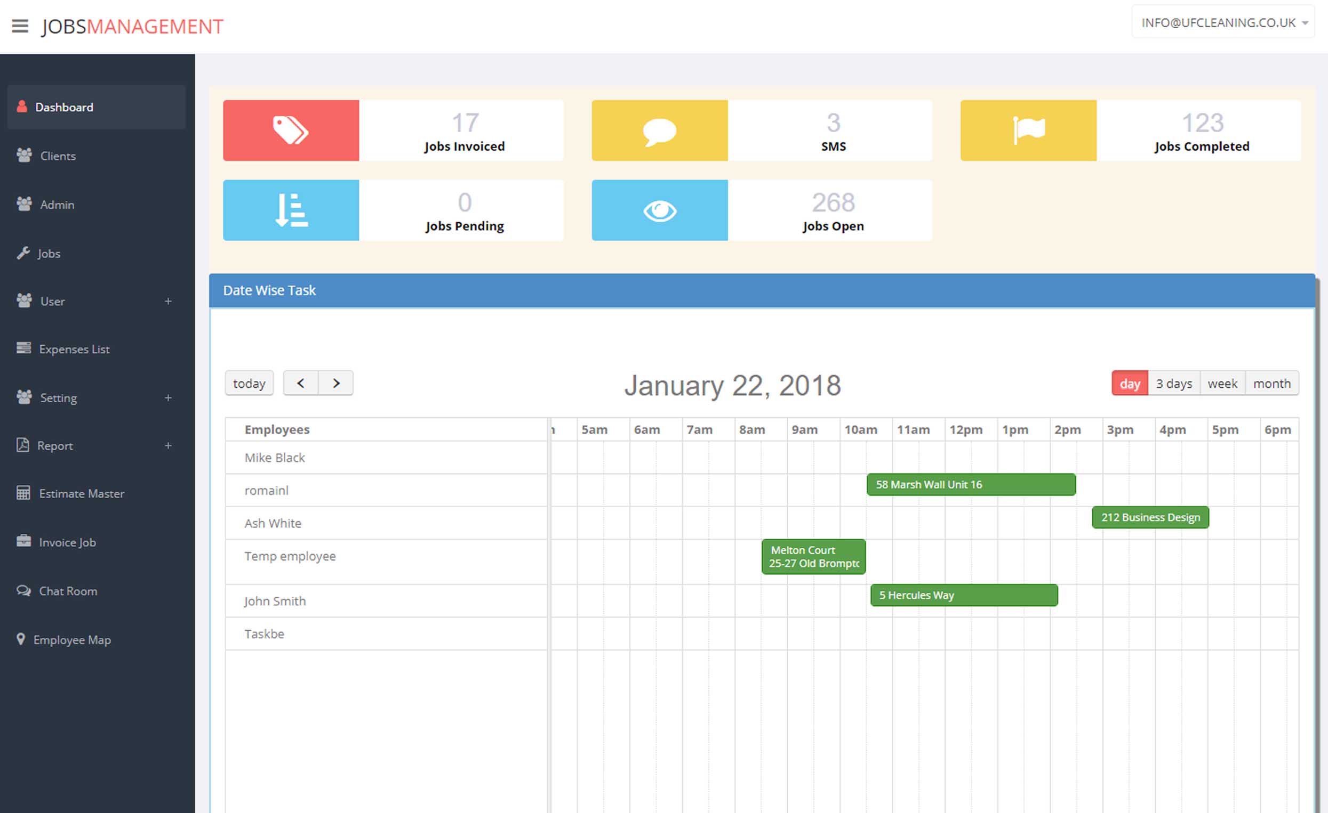This screenshot has width=1328, height=813.
Task: Open the INFO@UFCLEANING.CO.UK account dropdown
Action: (1223, 22)
